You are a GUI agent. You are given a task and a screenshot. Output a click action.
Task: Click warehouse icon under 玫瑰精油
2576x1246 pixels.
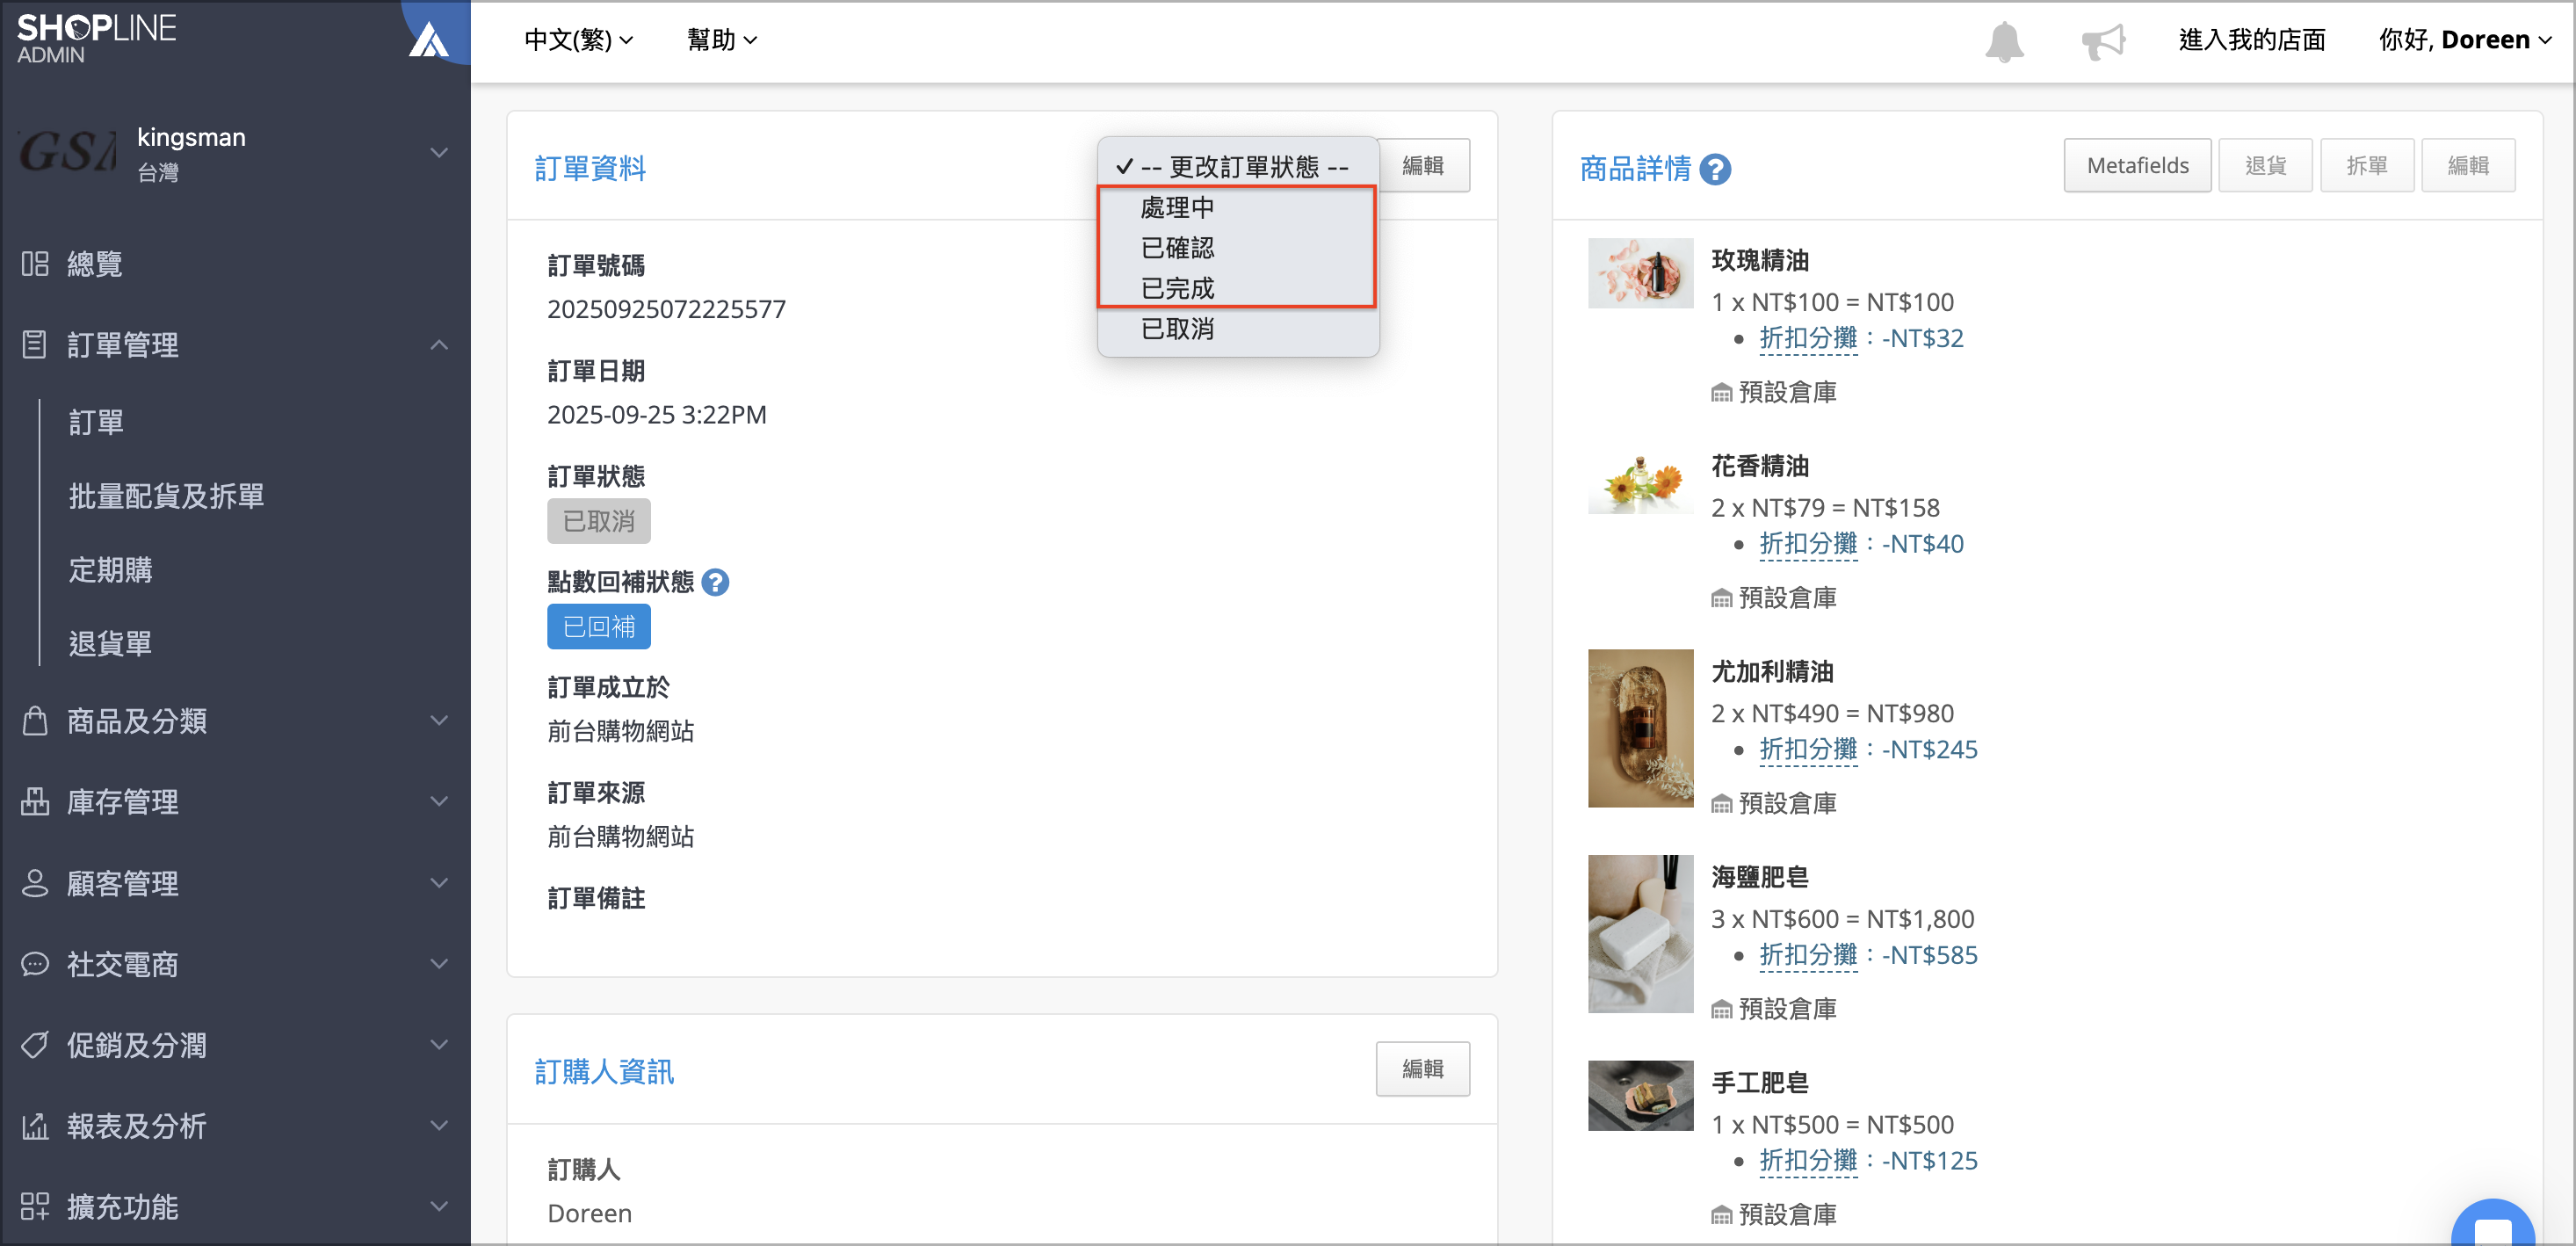tap(1721, 393)
